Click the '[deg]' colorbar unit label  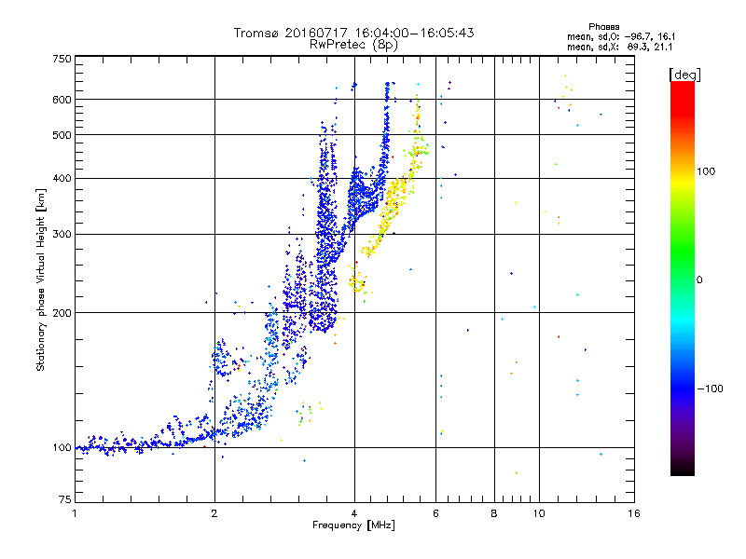pos(684,75)
